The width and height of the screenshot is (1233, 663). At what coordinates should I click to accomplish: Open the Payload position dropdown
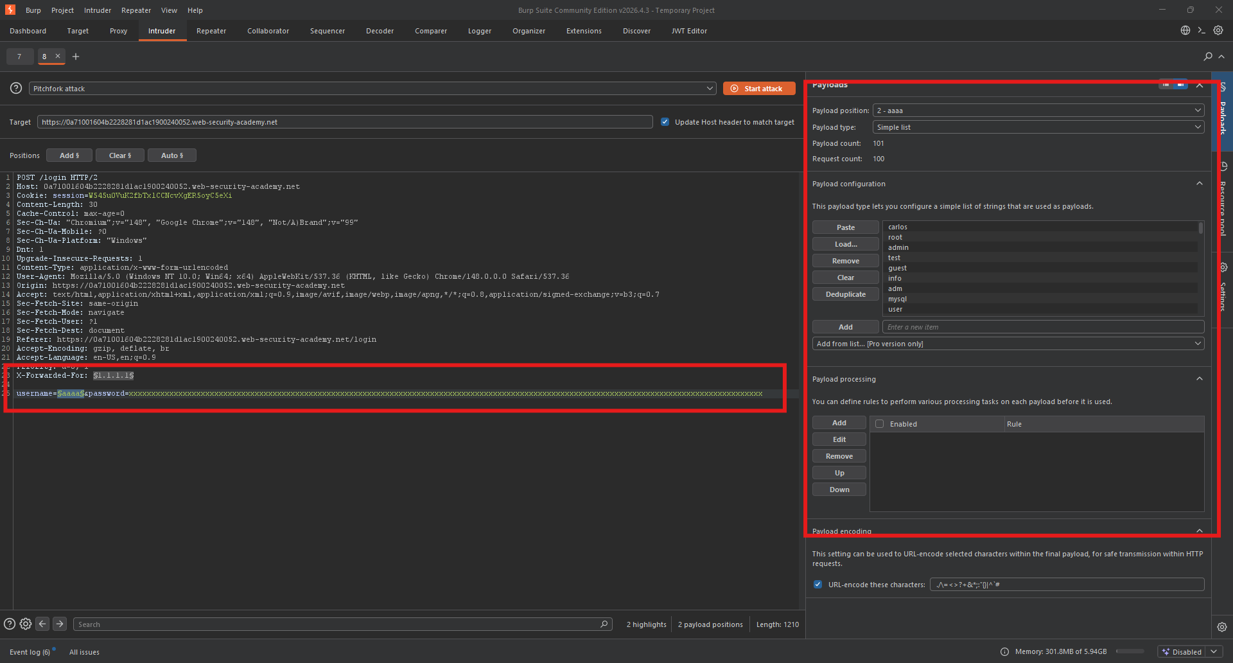1038,110
